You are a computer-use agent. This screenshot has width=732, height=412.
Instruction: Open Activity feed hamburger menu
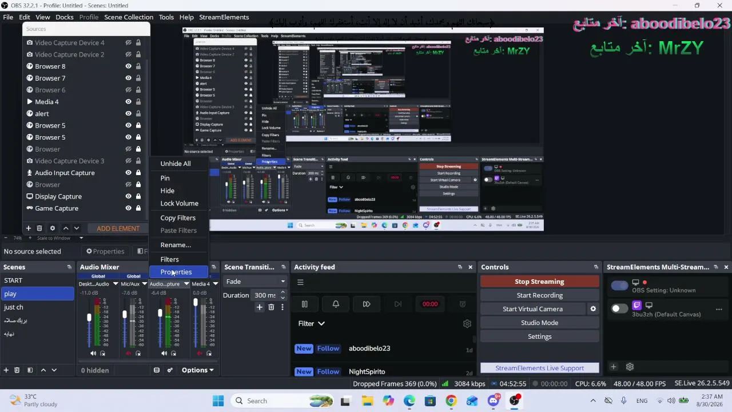[300, 282]
